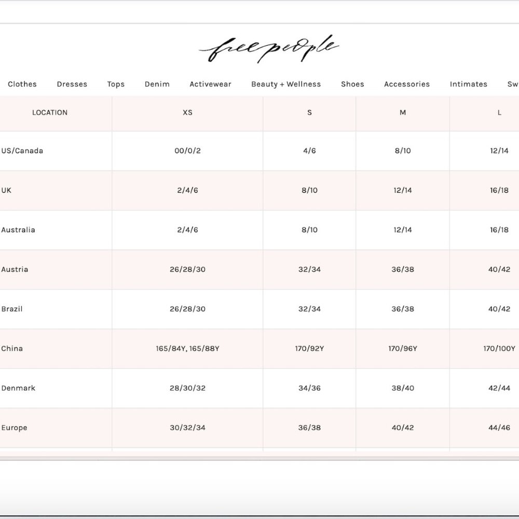This screenshot has height=519, width=519.
Task: Go to the Shoes category
Action: point(352,84)
